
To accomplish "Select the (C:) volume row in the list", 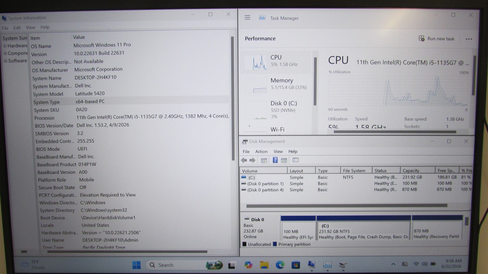I will click(x=356, y=177).
